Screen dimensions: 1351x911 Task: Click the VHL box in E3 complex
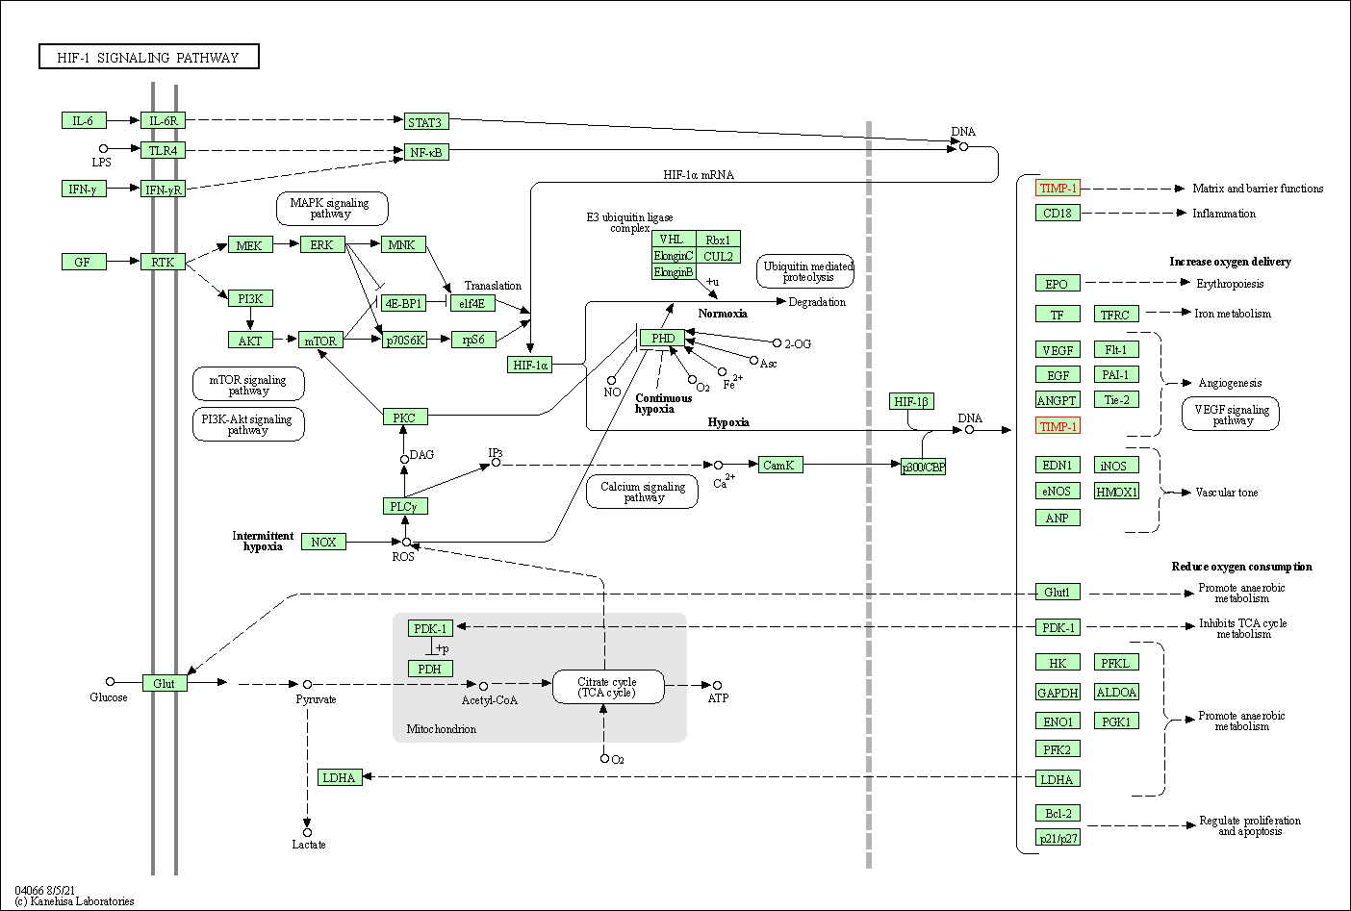(673, 240)
